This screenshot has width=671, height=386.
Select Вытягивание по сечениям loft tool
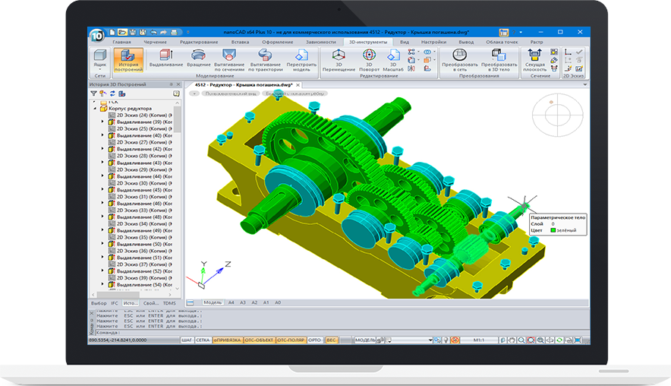coord(229,60)
